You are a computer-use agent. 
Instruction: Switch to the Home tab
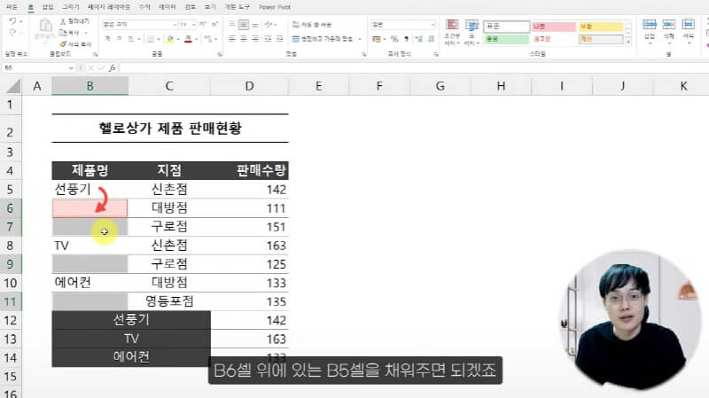[x=30, y=7]
